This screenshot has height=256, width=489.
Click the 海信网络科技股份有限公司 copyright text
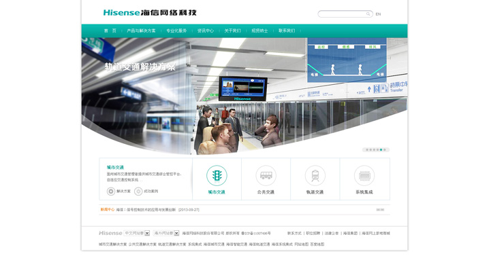tap(204, 234)
